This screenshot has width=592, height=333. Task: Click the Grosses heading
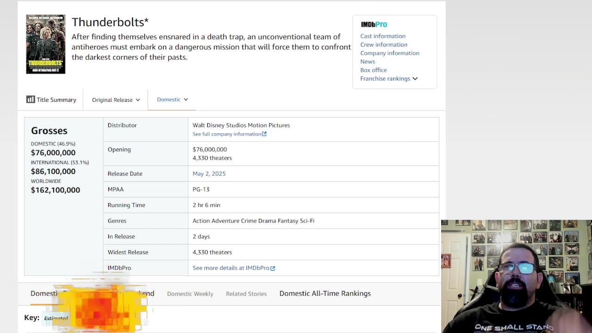click(x=49, y=131)
